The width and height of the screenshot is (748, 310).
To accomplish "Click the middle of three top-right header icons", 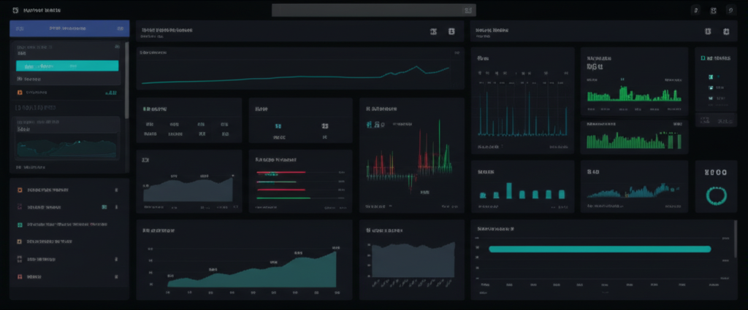I will [713, 11].
